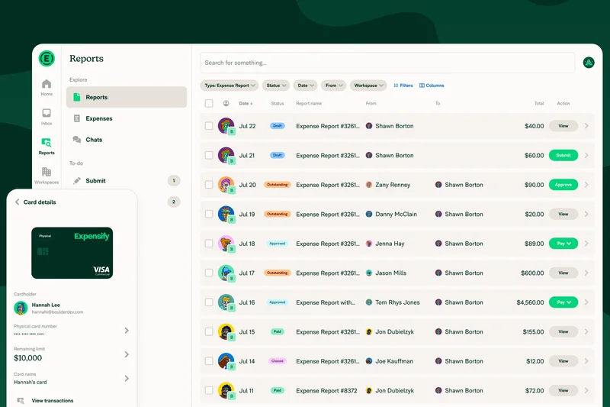Submit the Jul 21 $60.00 report

(x=563, y=155)
